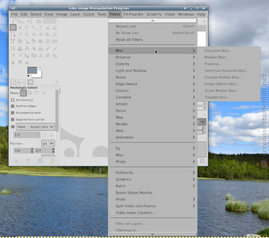Click the menu scroll-up arrow
269x238 pixels.
153,21
